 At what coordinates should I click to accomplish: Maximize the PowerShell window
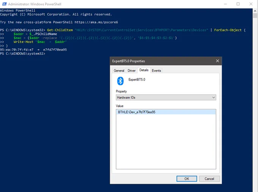[x=238, y=4]
